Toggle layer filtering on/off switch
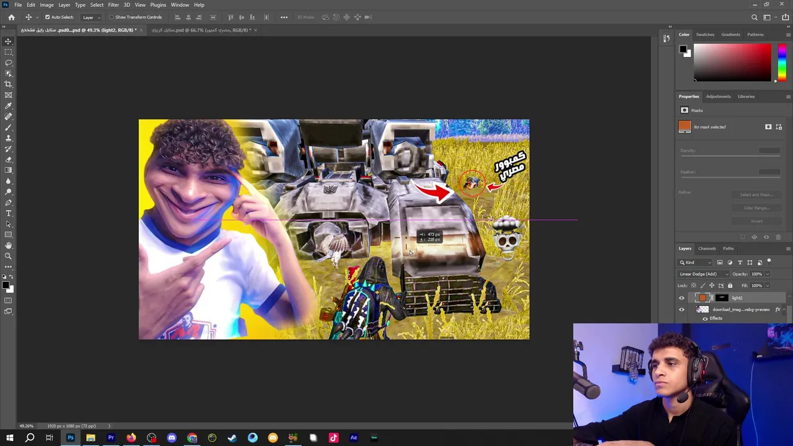Viewport: 793px width, 446px height. (769, 261)
